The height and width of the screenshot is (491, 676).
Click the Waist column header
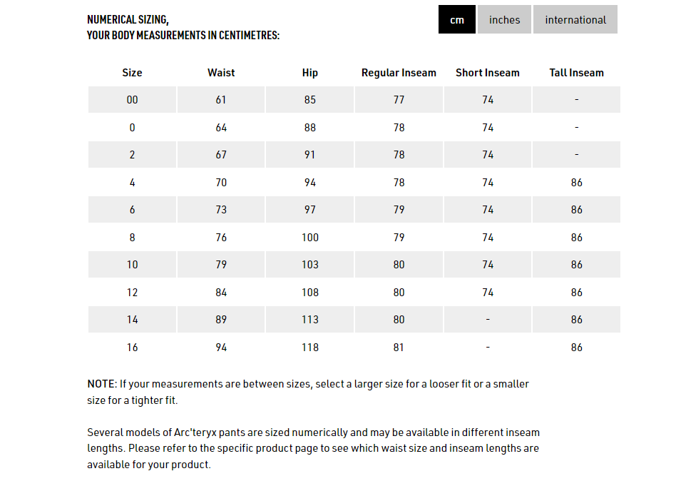click(x=221, y=73)
